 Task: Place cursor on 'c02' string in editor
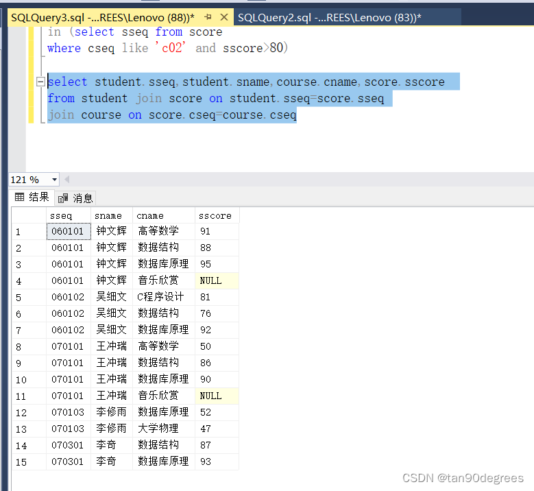pos(170,48)
